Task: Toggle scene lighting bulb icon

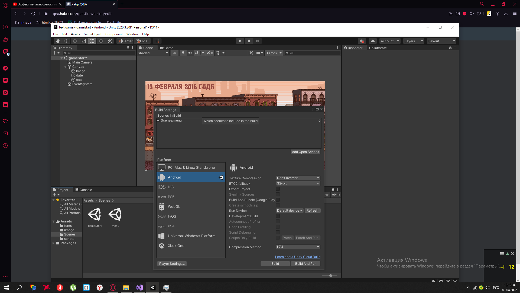Action: tap(183, 53)
